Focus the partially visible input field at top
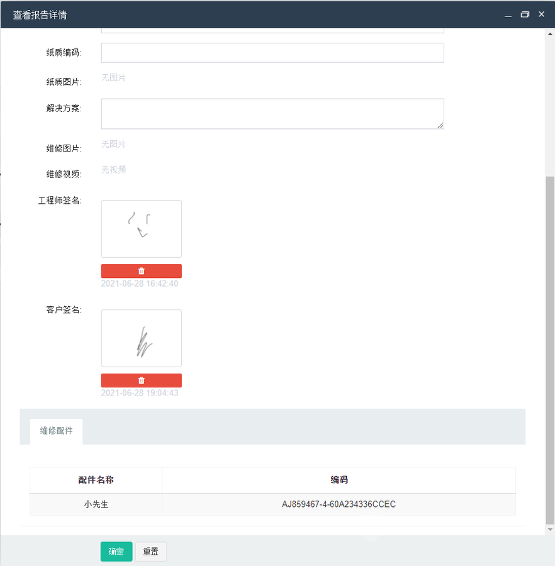The width and height of the screenshot is (555, 566). 272,30
